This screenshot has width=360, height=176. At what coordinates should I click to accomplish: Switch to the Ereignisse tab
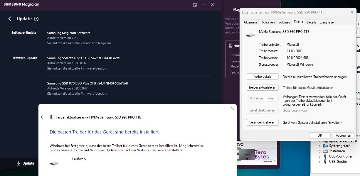327,22
